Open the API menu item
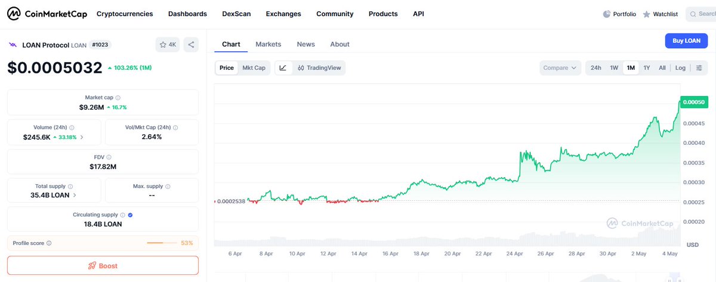716x282 pixels. (x=418, y=14)
